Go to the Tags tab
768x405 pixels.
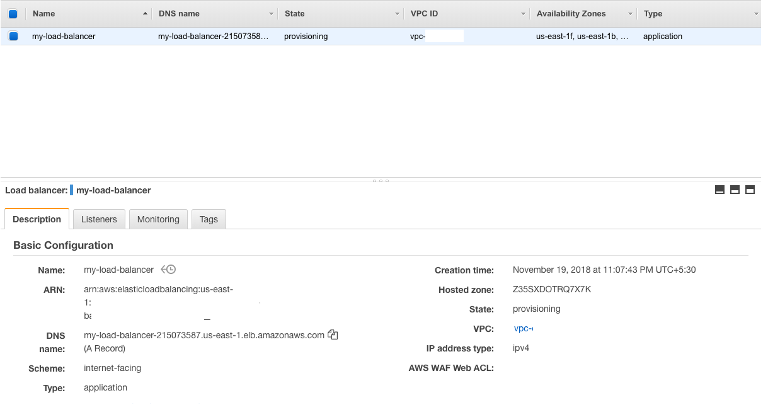click(209, 219)
